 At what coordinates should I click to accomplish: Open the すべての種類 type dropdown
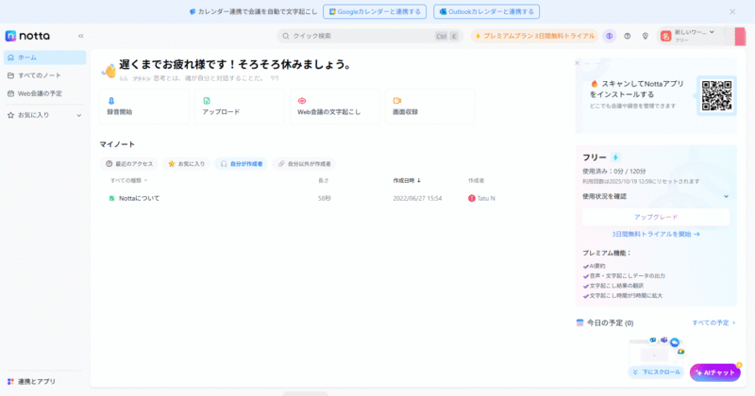coord(128,180)
